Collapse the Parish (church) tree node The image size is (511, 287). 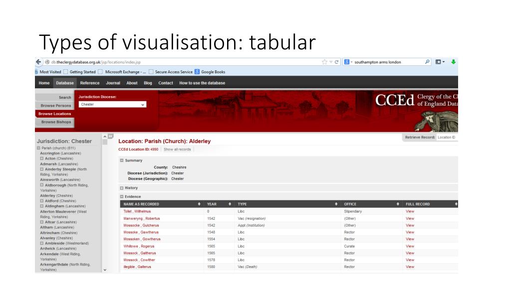[x=38, y=148]
